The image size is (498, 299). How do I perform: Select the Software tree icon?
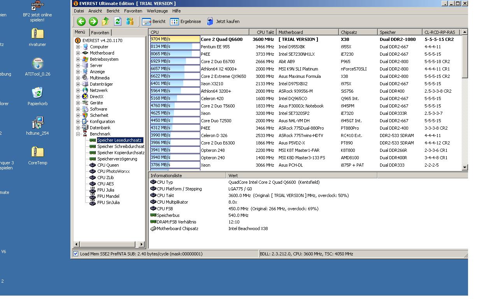tap(85, 109)
